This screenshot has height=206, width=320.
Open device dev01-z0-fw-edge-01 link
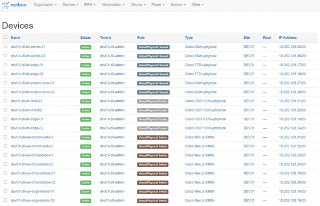[x=27, y=65]
